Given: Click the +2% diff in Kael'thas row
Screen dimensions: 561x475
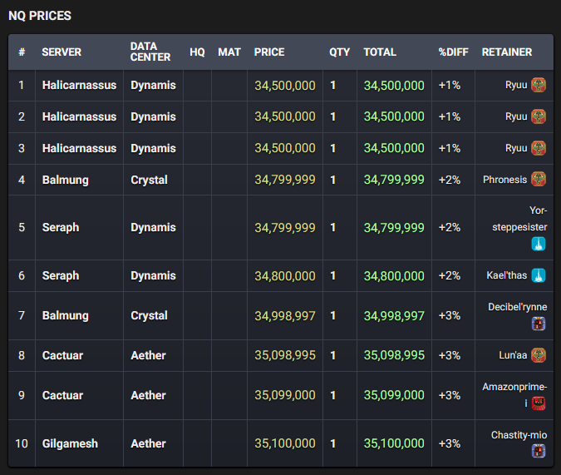Looking at the screenshot, I should (x=450, y=275).
